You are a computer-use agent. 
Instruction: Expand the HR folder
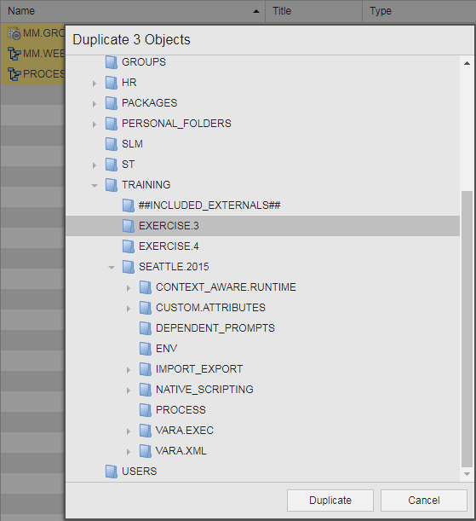[x=95, y=83]
